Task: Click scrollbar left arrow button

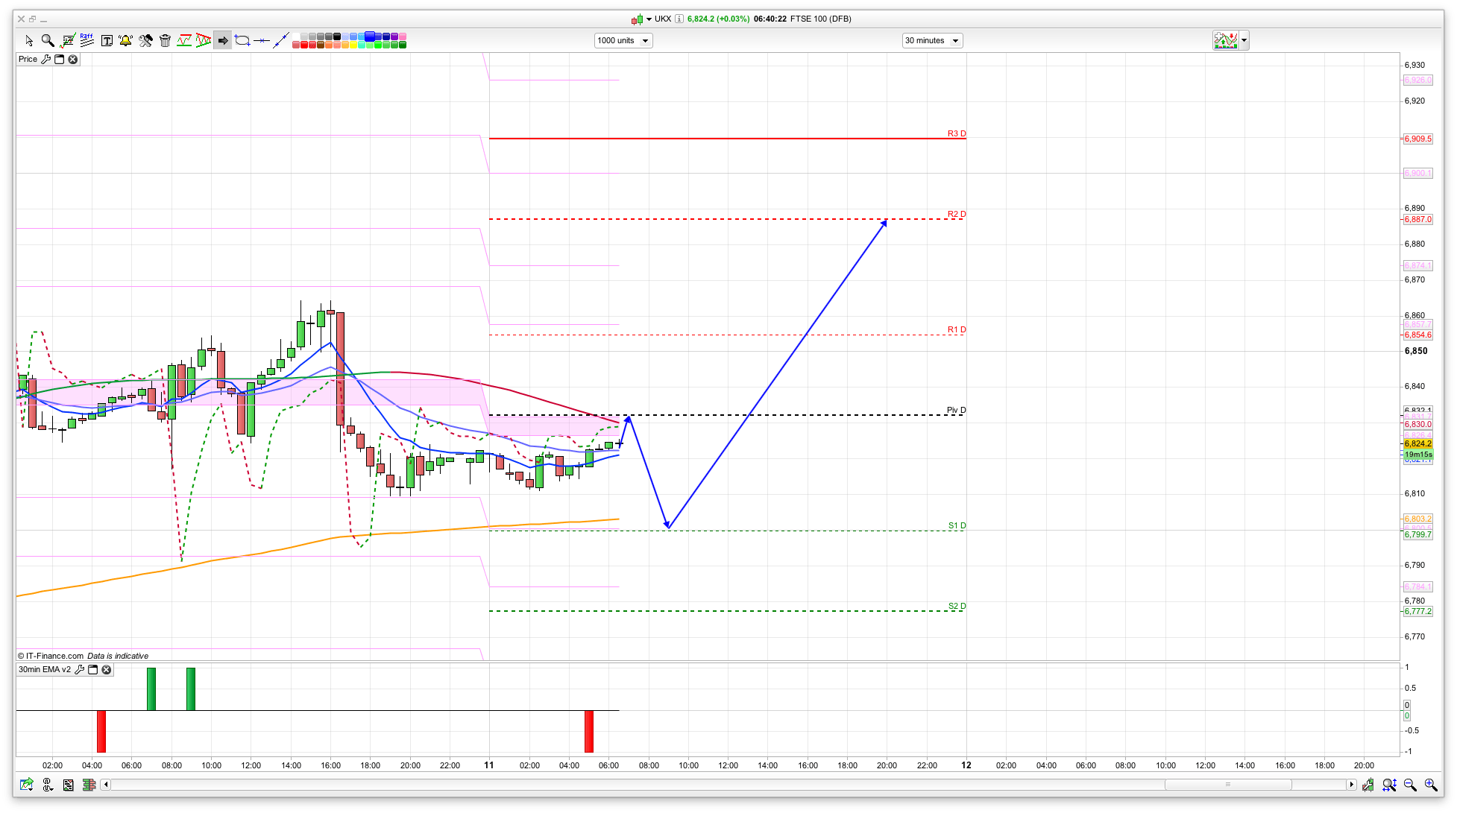Action: 106,785
